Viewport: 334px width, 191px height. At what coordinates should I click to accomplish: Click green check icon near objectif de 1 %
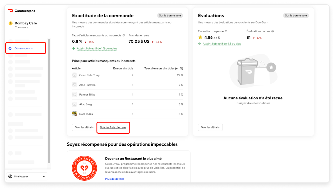pos(73,48)
